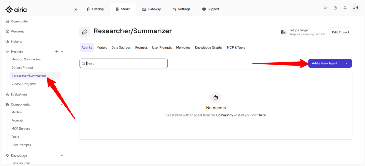Collapse the Projects section chevron
This screenshot has height=166, width=365.
(62, 52)
